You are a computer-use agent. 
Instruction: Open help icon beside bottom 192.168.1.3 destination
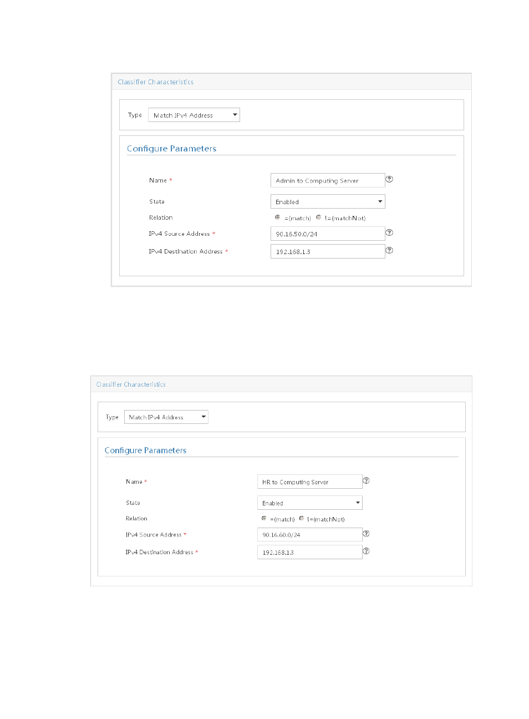366,551
